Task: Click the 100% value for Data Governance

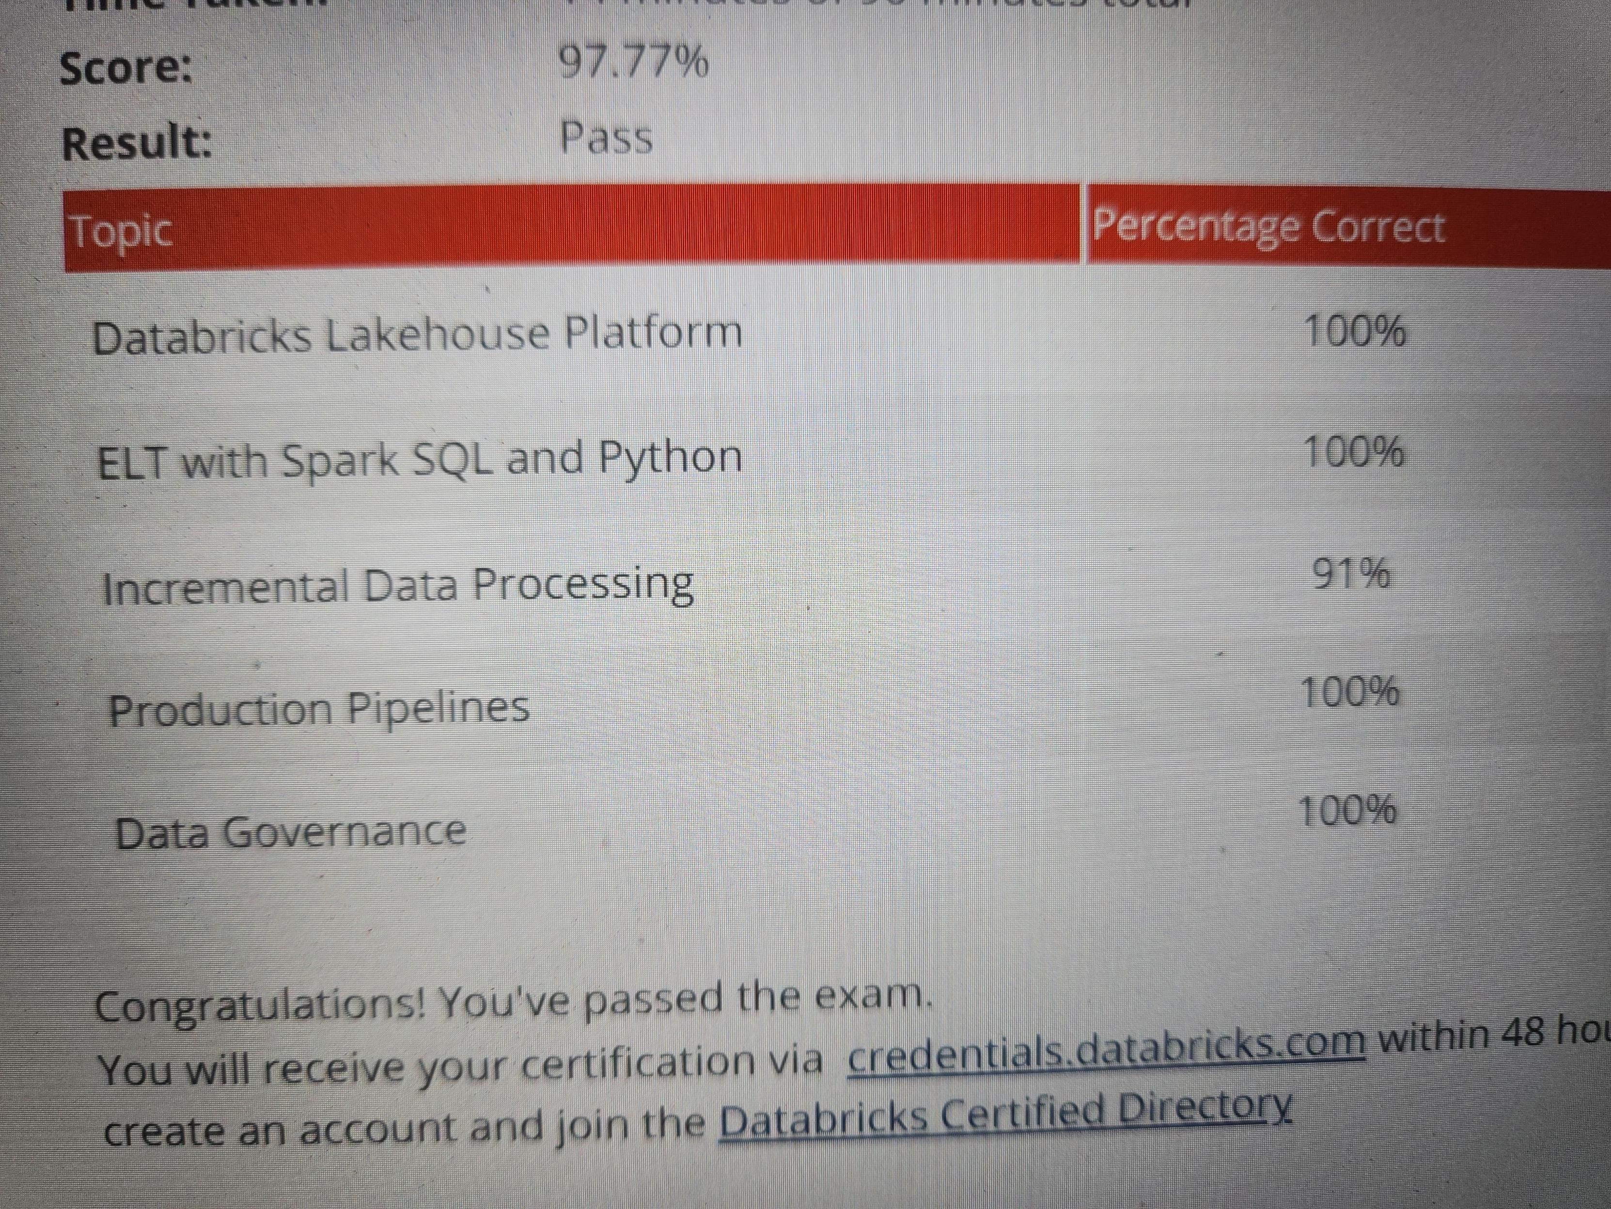Action: coord(1348,811)
